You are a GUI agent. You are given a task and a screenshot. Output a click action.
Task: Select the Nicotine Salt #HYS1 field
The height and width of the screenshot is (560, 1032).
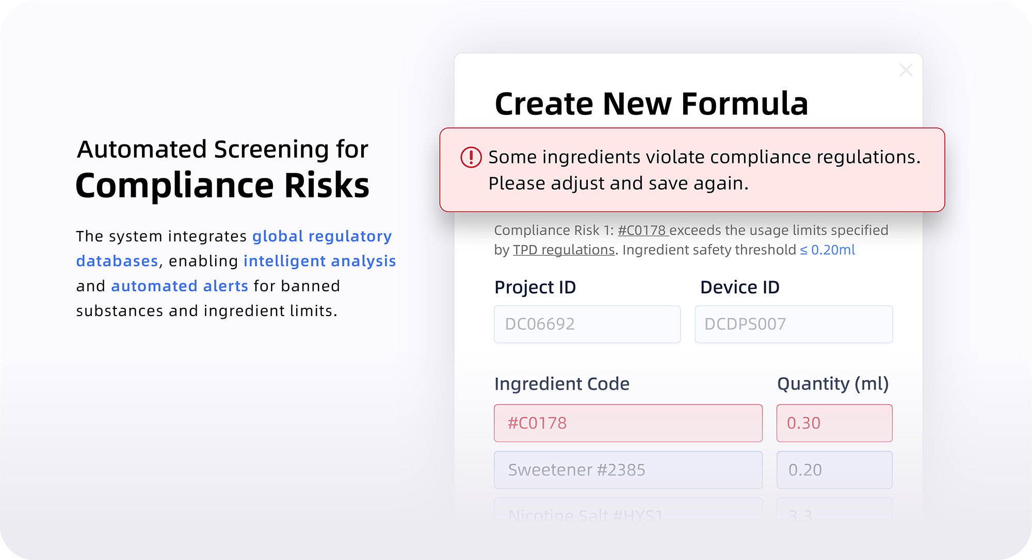[628, 512]
